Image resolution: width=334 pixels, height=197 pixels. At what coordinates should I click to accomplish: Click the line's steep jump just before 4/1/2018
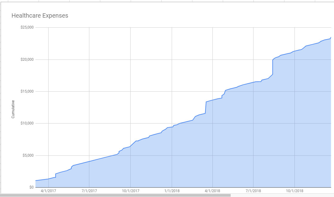click(206, 108)
